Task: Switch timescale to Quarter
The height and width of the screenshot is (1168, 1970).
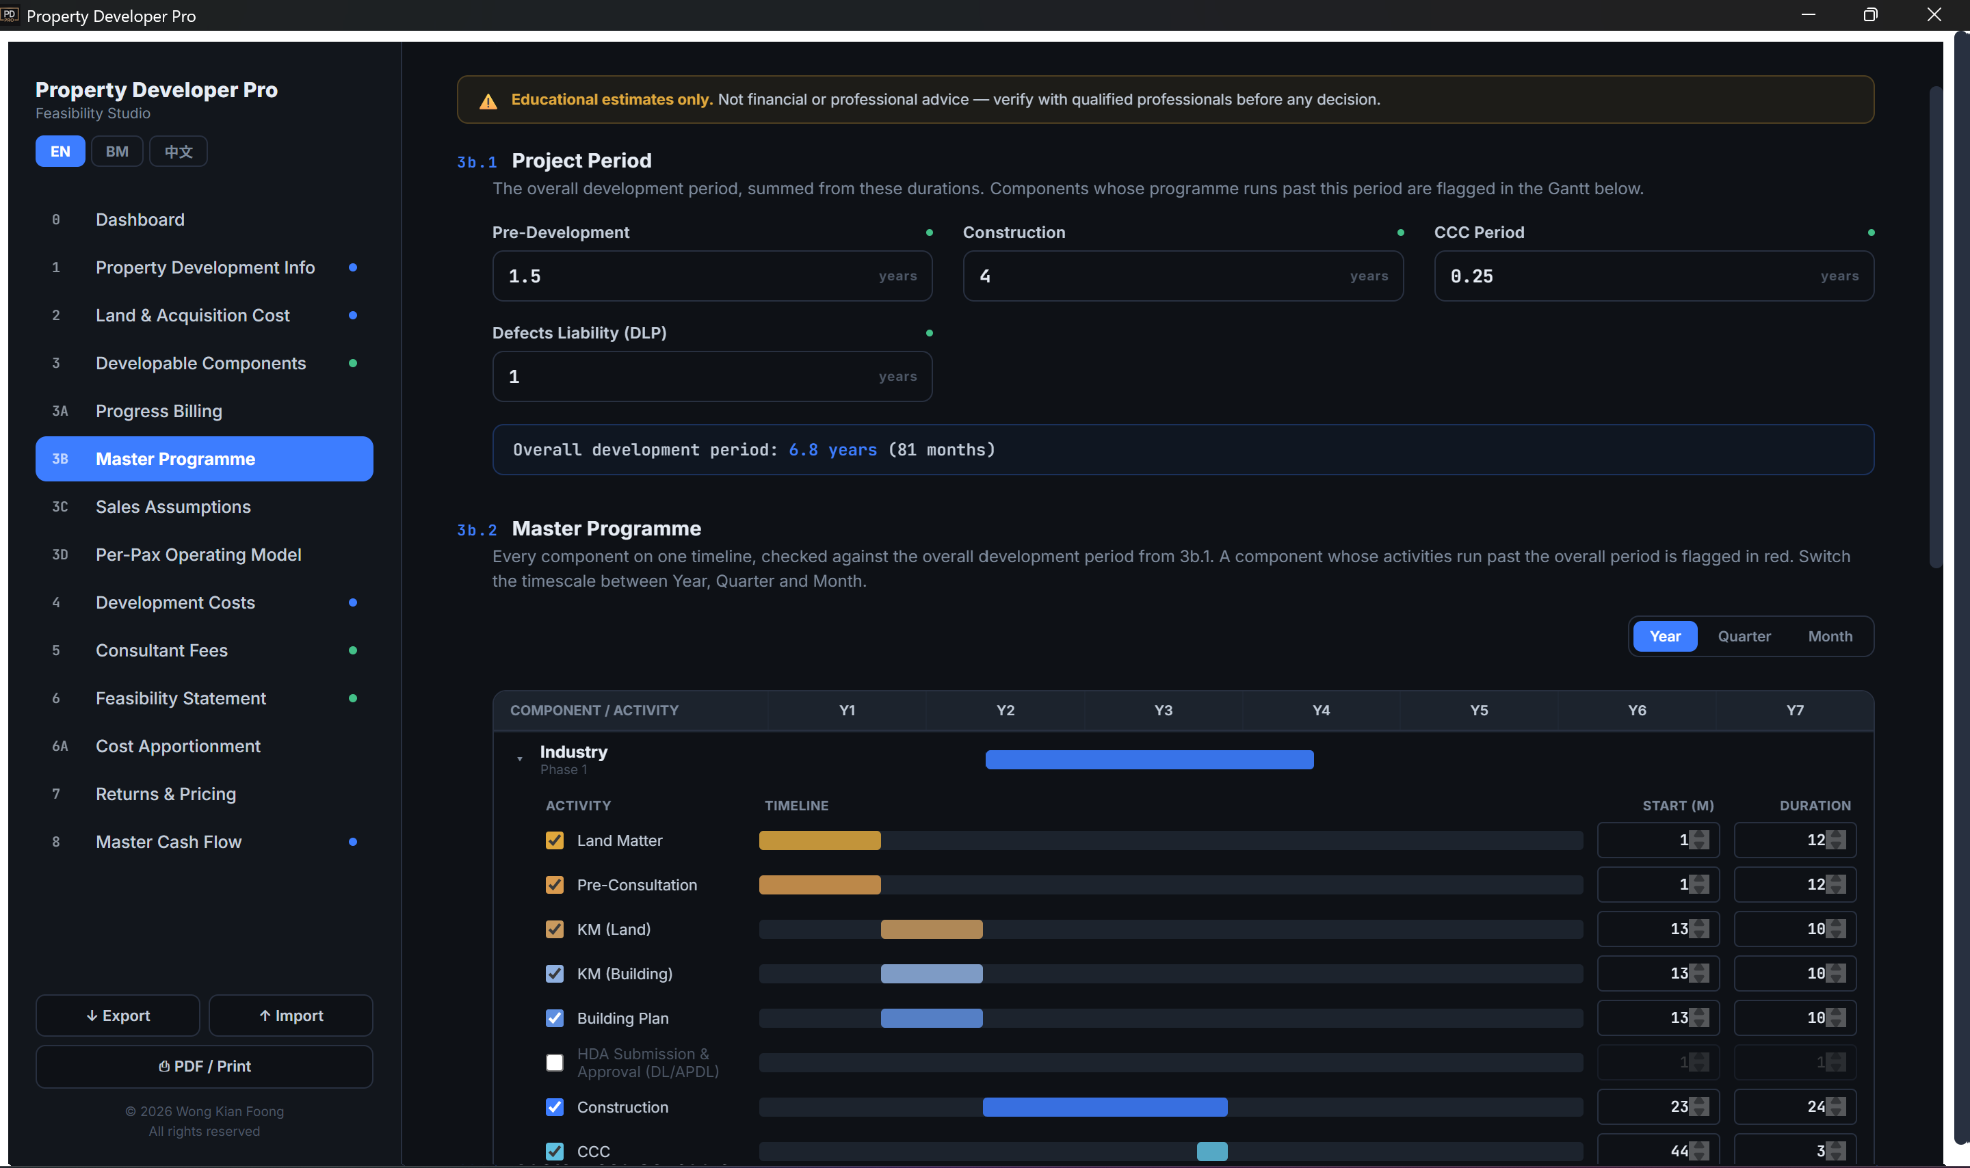Action: (1744, 636)
